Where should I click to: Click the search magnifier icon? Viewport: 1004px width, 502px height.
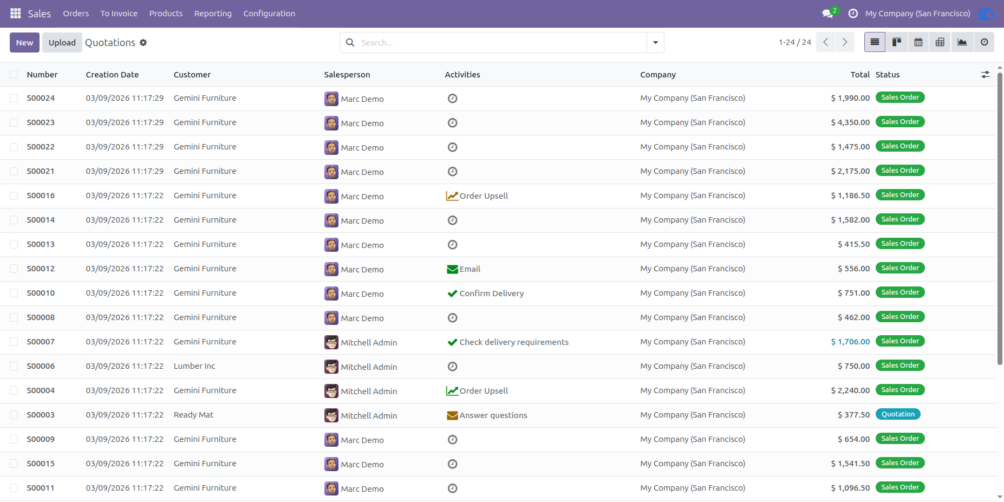(x=350, y=43)
